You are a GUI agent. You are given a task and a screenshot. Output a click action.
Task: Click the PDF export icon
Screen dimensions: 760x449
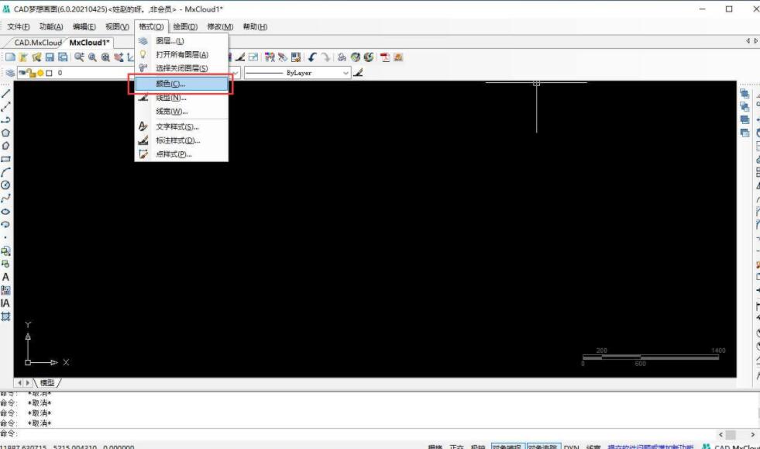pos(385,57)
